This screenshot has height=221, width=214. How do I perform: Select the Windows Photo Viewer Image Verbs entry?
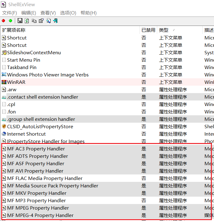[x=48, y=75]
